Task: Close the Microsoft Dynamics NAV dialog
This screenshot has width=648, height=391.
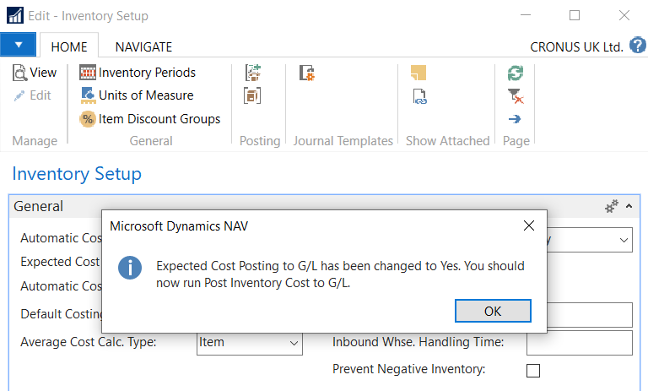Action: [x=529, y=225]
